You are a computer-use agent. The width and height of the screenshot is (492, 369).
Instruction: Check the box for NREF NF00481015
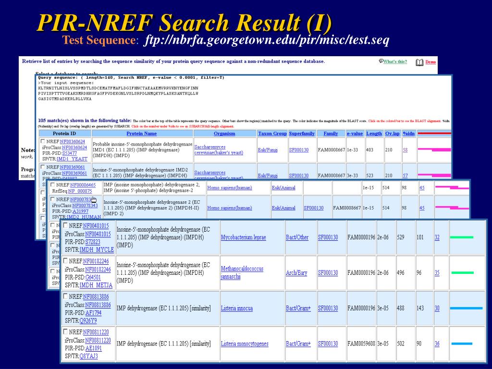(65, 225)
